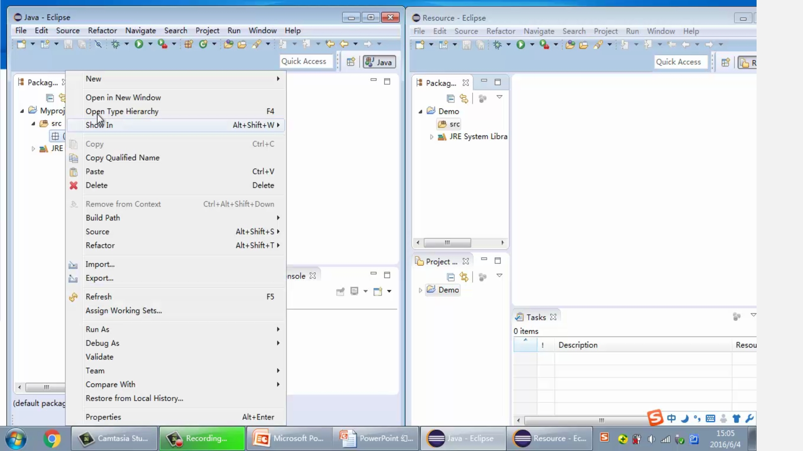Viewport: 803px width, 451px height.
Task: Click Run button in Java Eclipse toolbar
Action: (x=139, y=44)
